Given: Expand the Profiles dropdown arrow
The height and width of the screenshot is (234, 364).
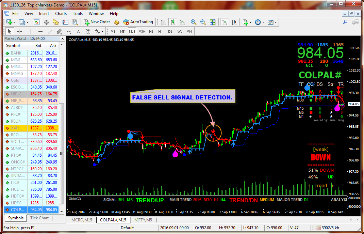Looking at the screenshot, I should [28, 22].
